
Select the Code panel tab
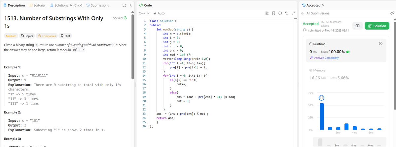[x=145, y=5]
